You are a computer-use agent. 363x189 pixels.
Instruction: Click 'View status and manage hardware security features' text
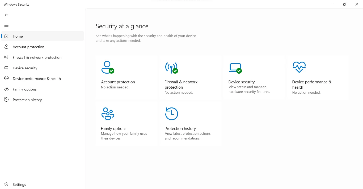249,89
